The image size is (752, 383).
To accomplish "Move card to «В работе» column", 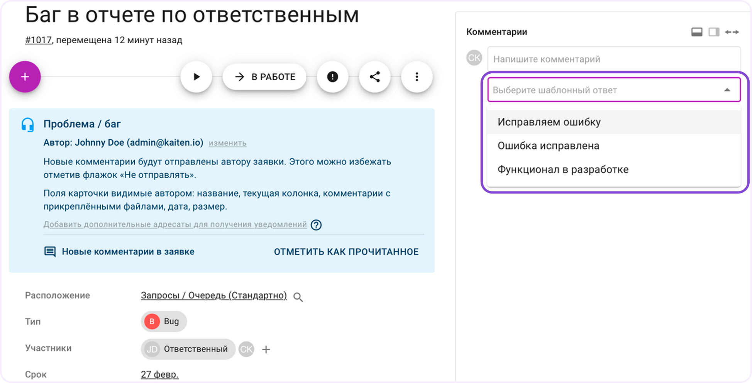I will [264, 77].
